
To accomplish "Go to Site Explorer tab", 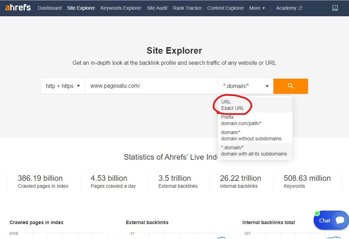I will 81,8.
